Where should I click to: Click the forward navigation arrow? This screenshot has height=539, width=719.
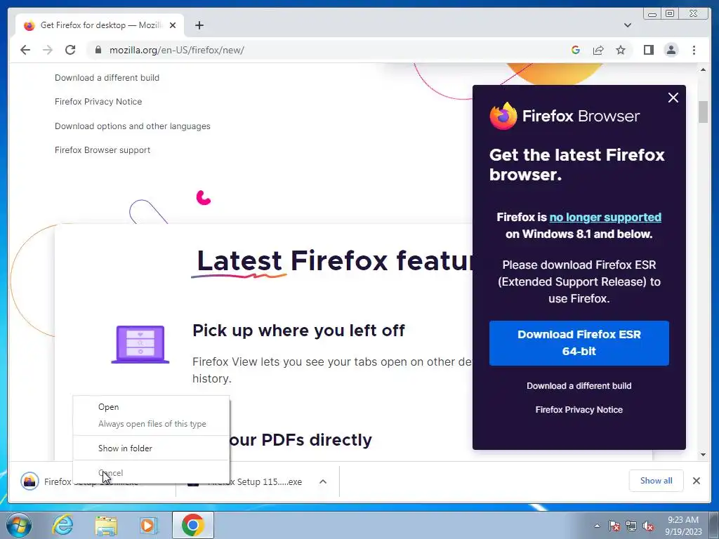click(x=48, y=50)
